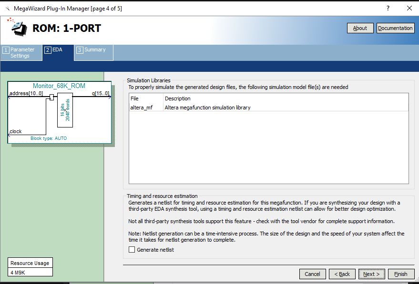Click the address[10..0] port label

(26, 93)
